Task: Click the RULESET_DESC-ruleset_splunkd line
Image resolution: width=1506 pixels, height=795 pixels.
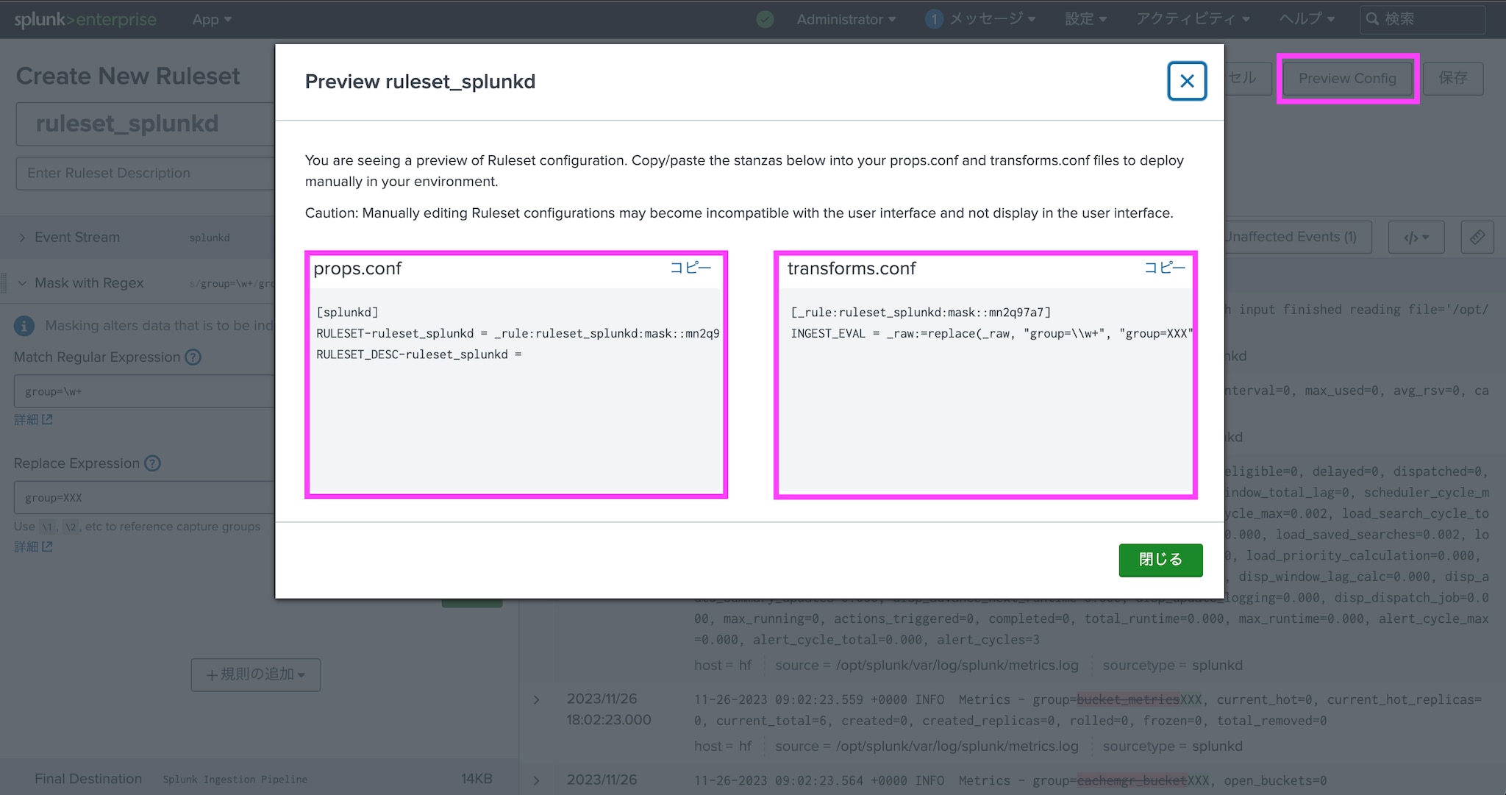Action: coord(418,354)
